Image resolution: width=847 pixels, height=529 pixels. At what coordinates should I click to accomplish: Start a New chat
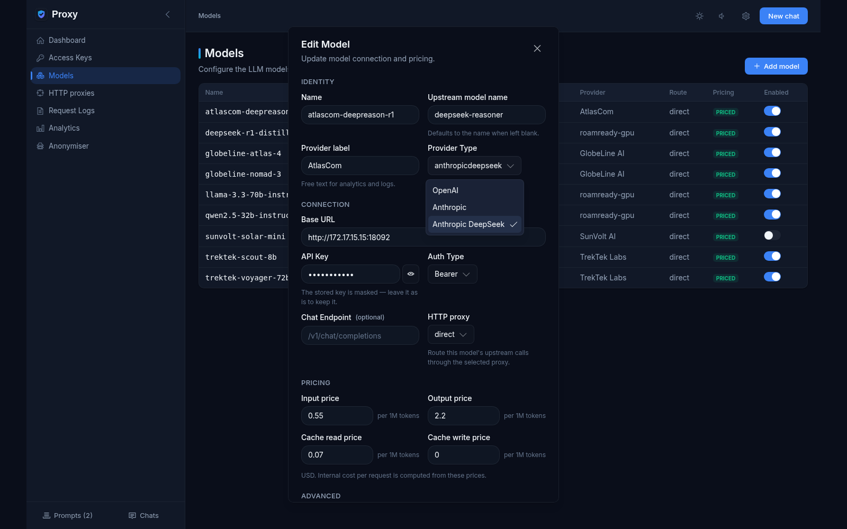coord(783,16)
